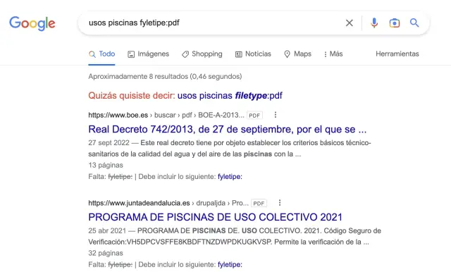Switch to the Shopping tab

(202, 54)
